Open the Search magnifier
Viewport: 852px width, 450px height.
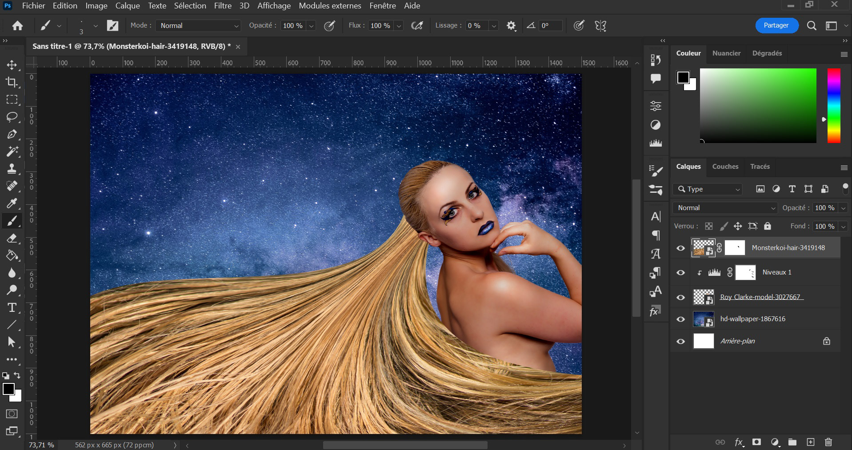[812, 26]
